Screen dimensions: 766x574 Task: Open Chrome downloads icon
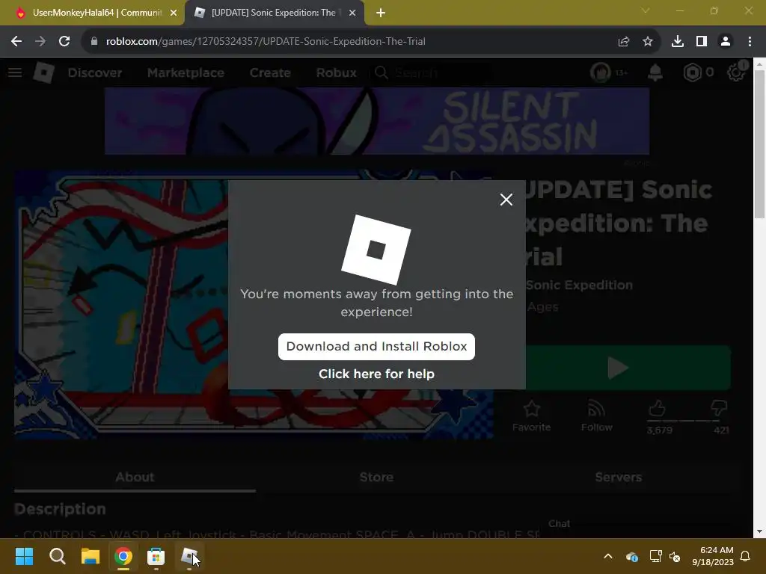678,42
